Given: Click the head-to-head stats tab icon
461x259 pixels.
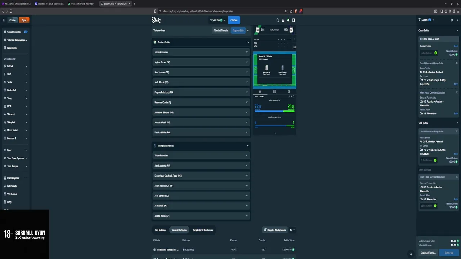Looking at the screenshot, I should point(260,91).
